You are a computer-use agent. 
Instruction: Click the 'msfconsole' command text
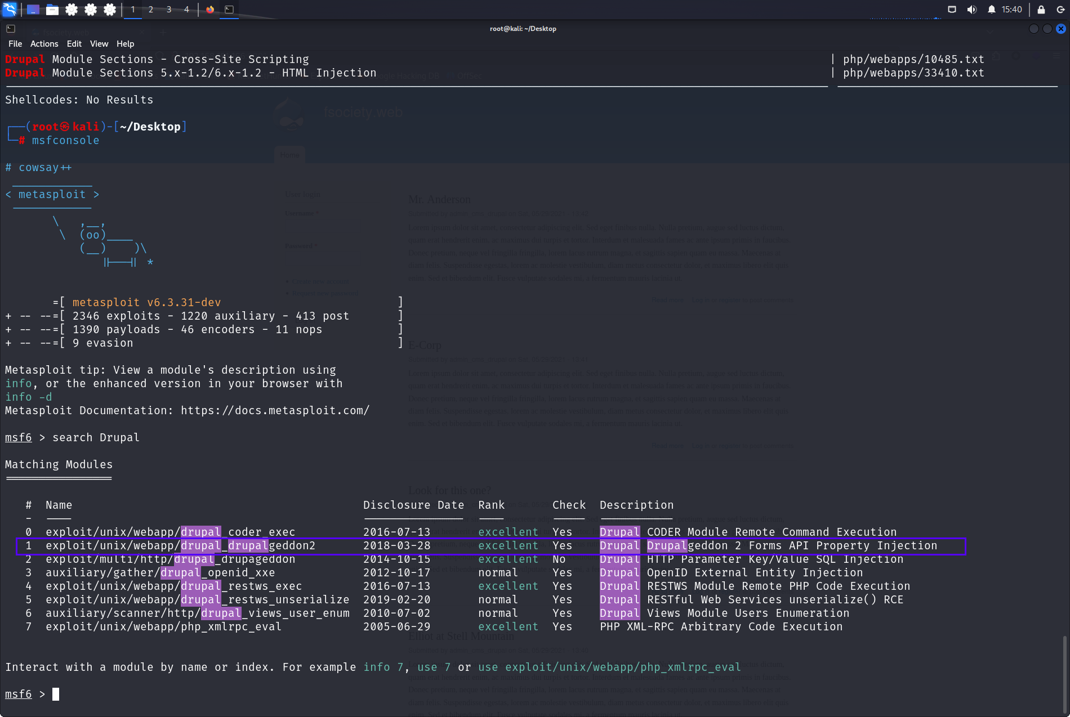[x=65, y=140]
